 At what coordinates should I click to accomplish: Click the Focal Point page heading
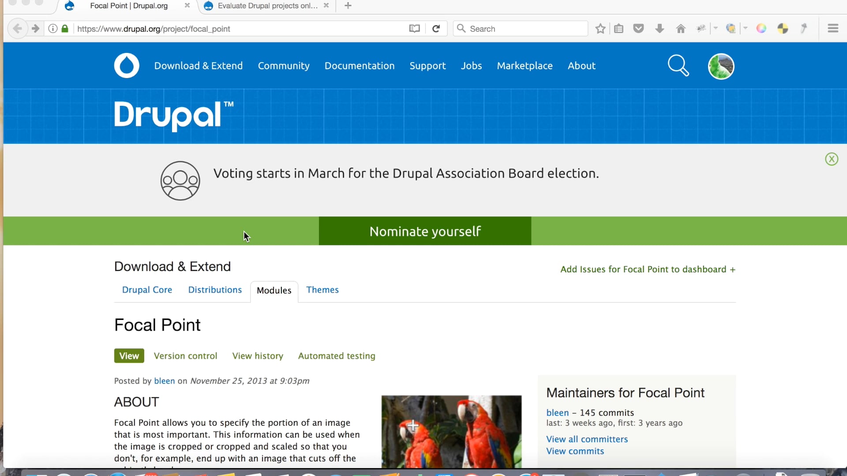coord(157,325)
